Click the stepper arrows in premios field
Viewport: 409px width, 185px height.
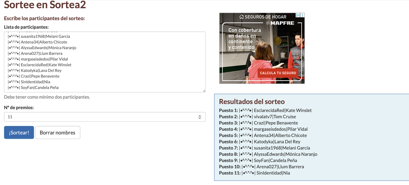(x=200, y=117)
